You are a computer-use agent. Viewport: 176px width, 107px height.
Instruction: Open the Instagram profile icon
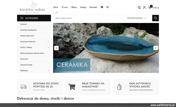coord(107,7)
